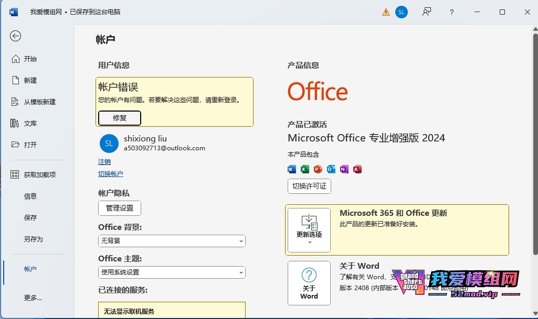
Task: Click the 此产品的更新已准备好安装 text
Action: click(379, 224)
